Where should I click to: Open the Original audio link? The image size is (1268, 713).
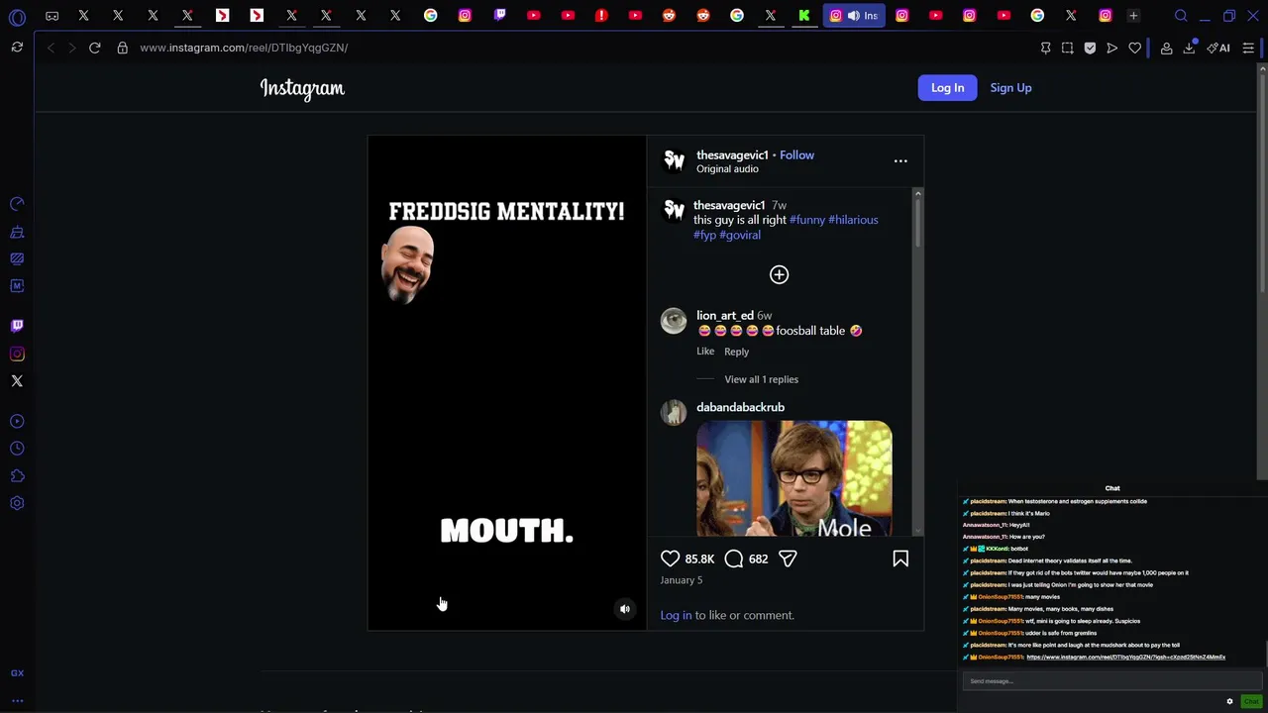pyautogui.click(x=727, y=168)
